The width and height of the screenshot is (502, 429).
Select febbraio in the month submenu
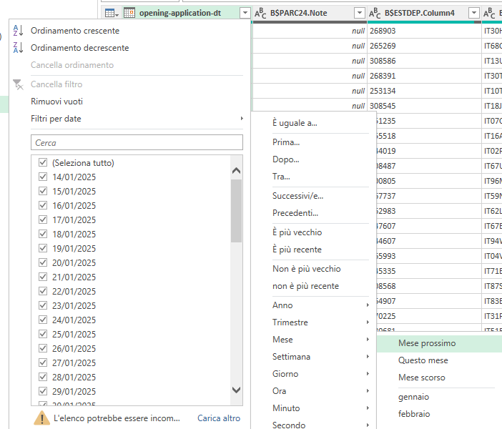point(414,414)
